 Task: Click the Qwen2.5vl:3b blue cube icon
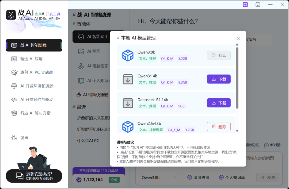coord(128,126)
